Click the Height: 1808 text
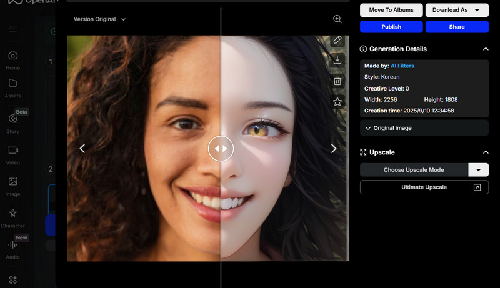 point(441,100)
